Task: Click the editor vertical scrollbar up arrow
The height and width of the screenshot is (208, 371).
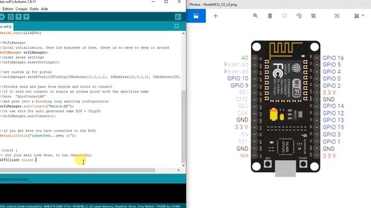Action: point(183,34)
